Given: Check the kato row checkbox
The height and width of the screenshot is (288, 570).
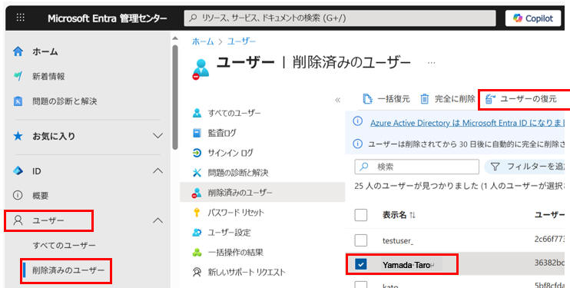Looking at the screenshot, I should tap(360, 285).
